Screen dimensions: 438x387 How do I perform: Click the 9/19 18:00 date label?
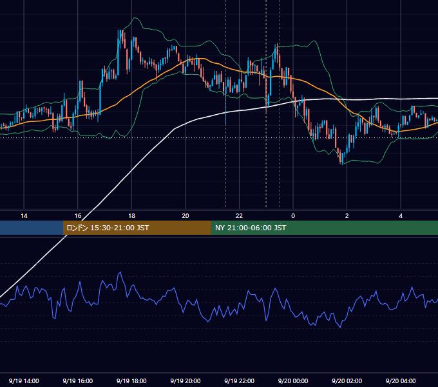tap(131, 381)
